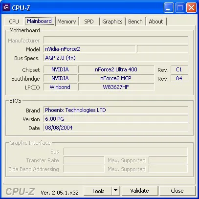Screen dimensions: 199x199
Task: Click the BIOS Date field 08/08/2004
Action: click(x=116, y=128)
